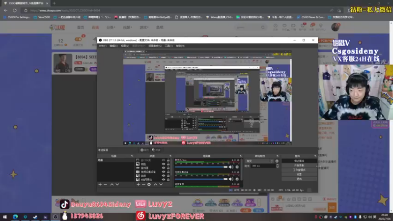Open the OBS 工具(T) menu
This screenshot has height=221, width=393.
(168, 46)
